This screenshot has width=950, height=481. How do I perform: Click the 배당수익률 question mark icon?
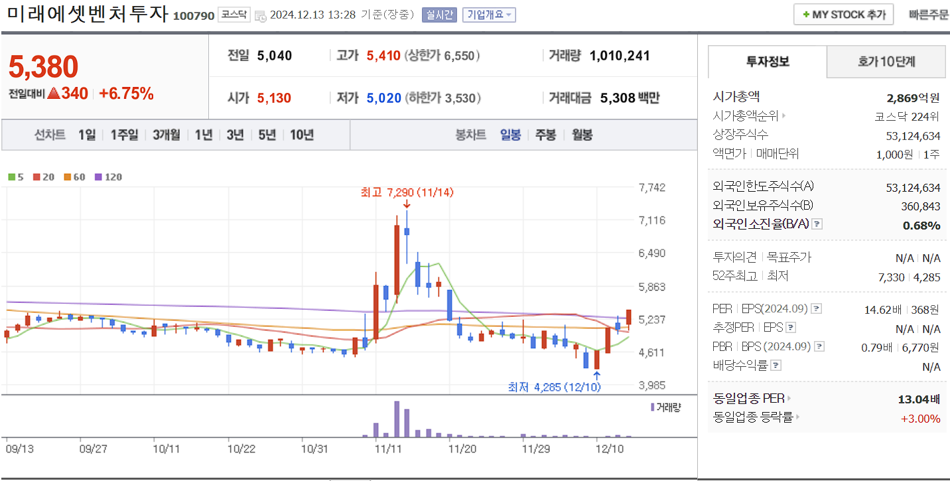point(776,364)
